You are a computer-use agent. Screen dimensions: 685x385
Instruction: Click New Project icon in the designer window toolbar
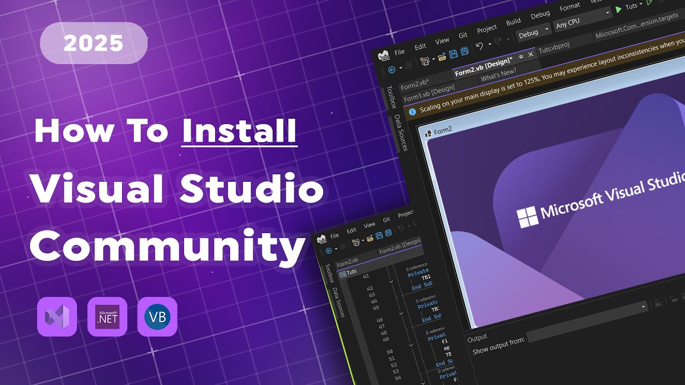pyautogui.click(x=425, y=61)
